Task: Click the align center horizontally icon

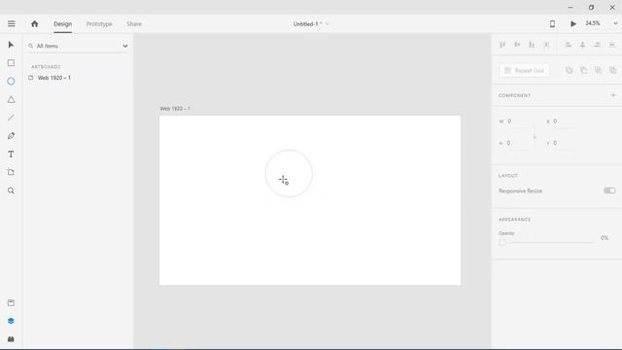Action: [x=583, y=45]
